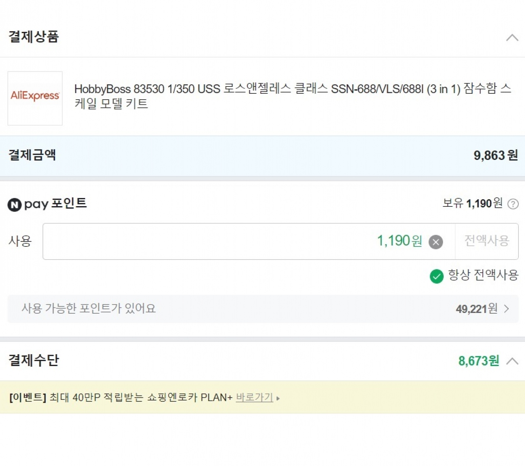Image resolution: width=525 pixels, height=466 pixels.
Task: Click the AliExpress product thumbnail
Action: tap(35, 98)
